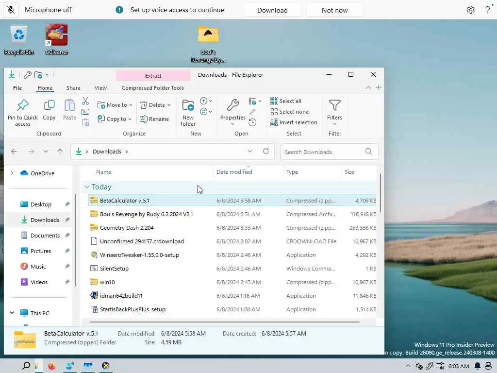The width and height of the screenshot is (497, 373).
Task: Click the Paste shortcut icon
Action: pyautogui.click(x=85, y=122)
